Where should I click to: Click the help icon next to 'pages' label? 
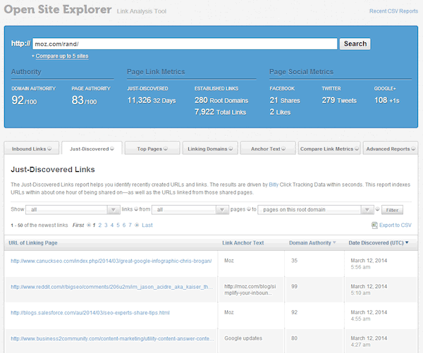(248, 209)
